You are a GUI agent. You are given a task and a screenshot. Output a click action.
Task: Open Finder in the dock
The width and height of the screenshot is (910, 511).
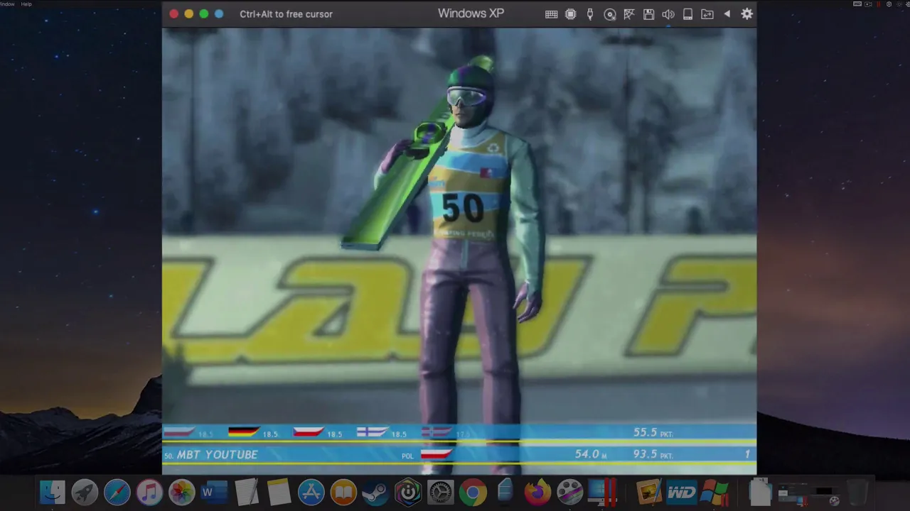(x=52, y=492)
